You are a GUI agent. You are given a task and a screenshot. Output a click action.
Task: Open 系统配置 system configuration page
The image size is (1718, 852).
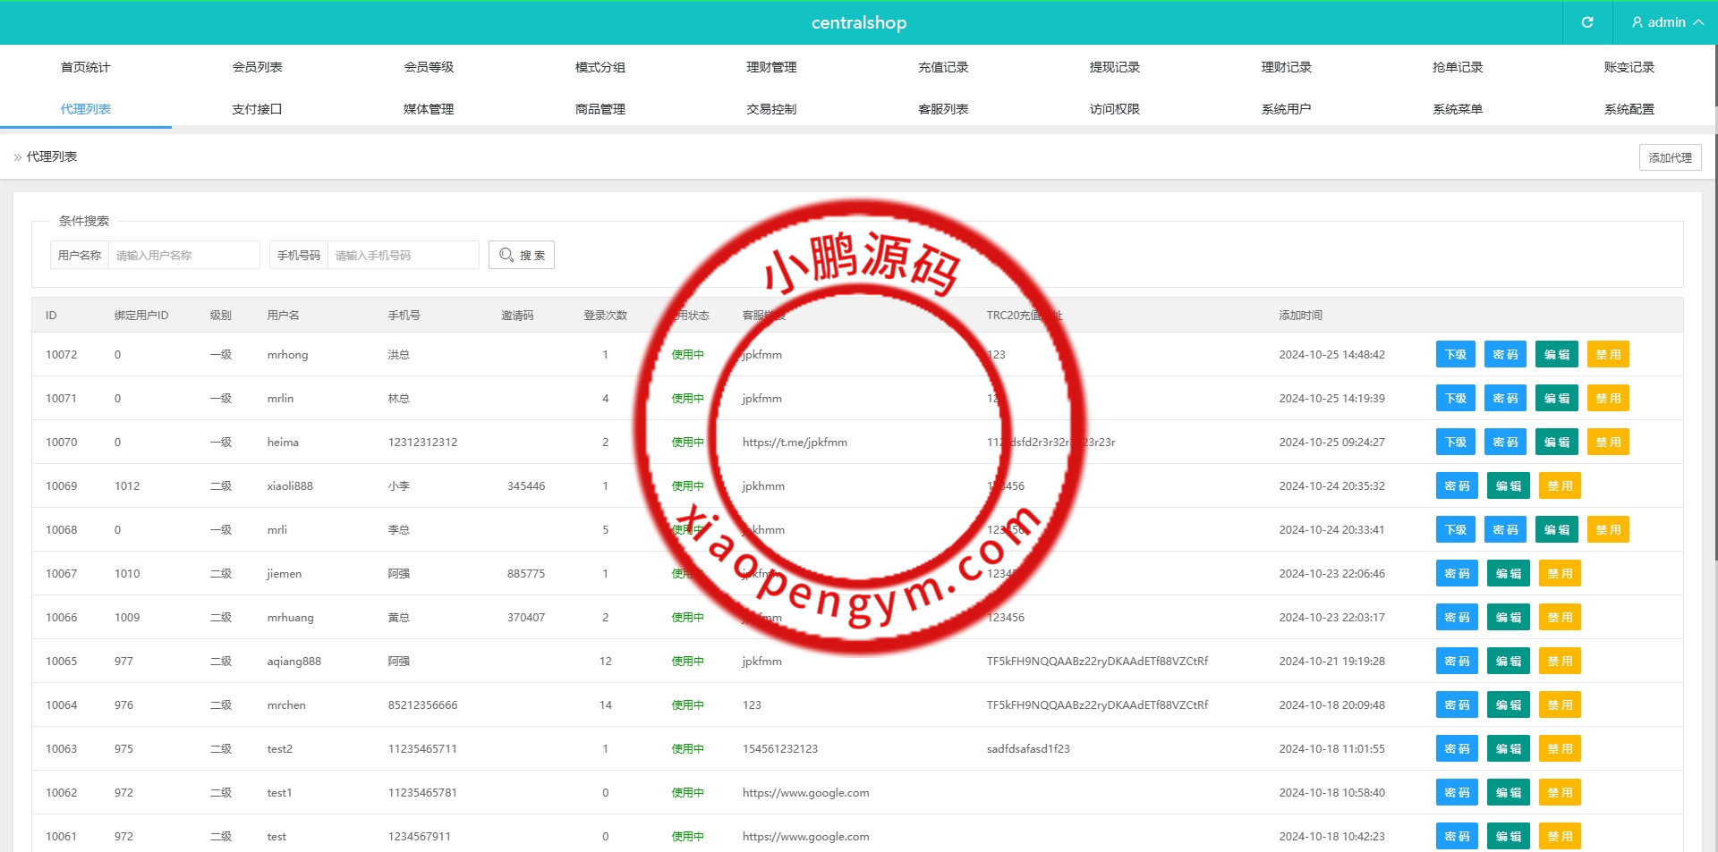click(1629, 108)
